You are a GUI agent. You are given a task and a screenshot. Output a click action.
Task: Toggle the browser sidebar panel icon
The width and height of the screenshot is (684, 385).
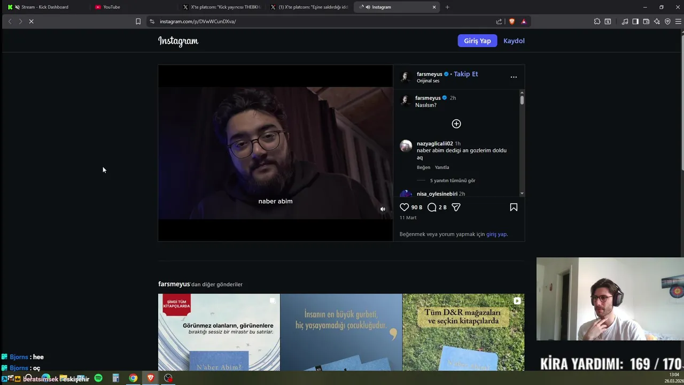click(x=635, y=21)
